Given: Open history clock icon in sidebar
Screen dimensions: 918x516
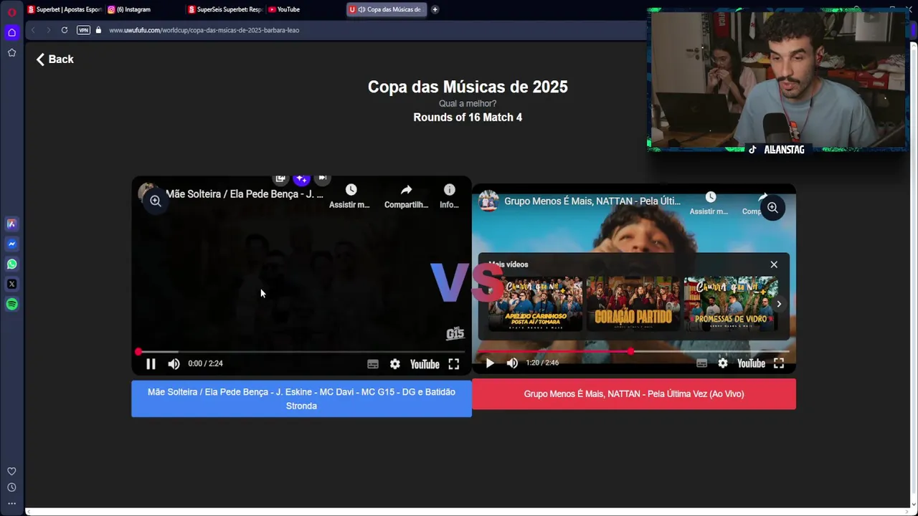Looking at the screenshot, I should point(11,487).
